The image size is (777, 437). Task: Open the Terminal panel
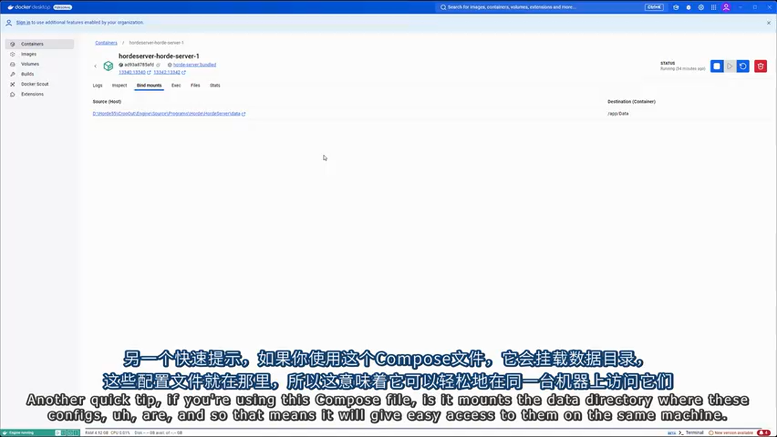(694, 433)
